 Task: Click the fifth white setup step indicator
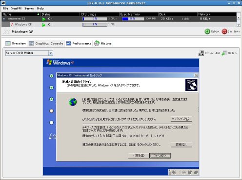click(x=51, y=123)
